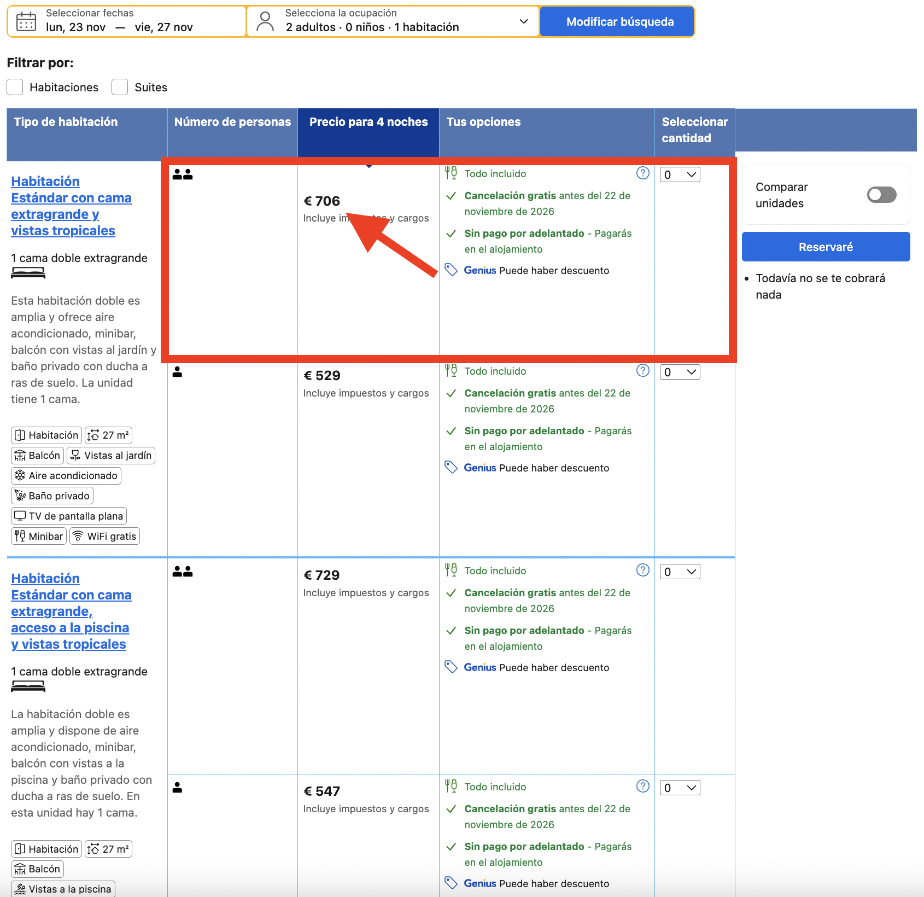Viewport: 924px width, 897px height.
Task: Click help icon in the €729 row
Action: [x=643, y=570]
